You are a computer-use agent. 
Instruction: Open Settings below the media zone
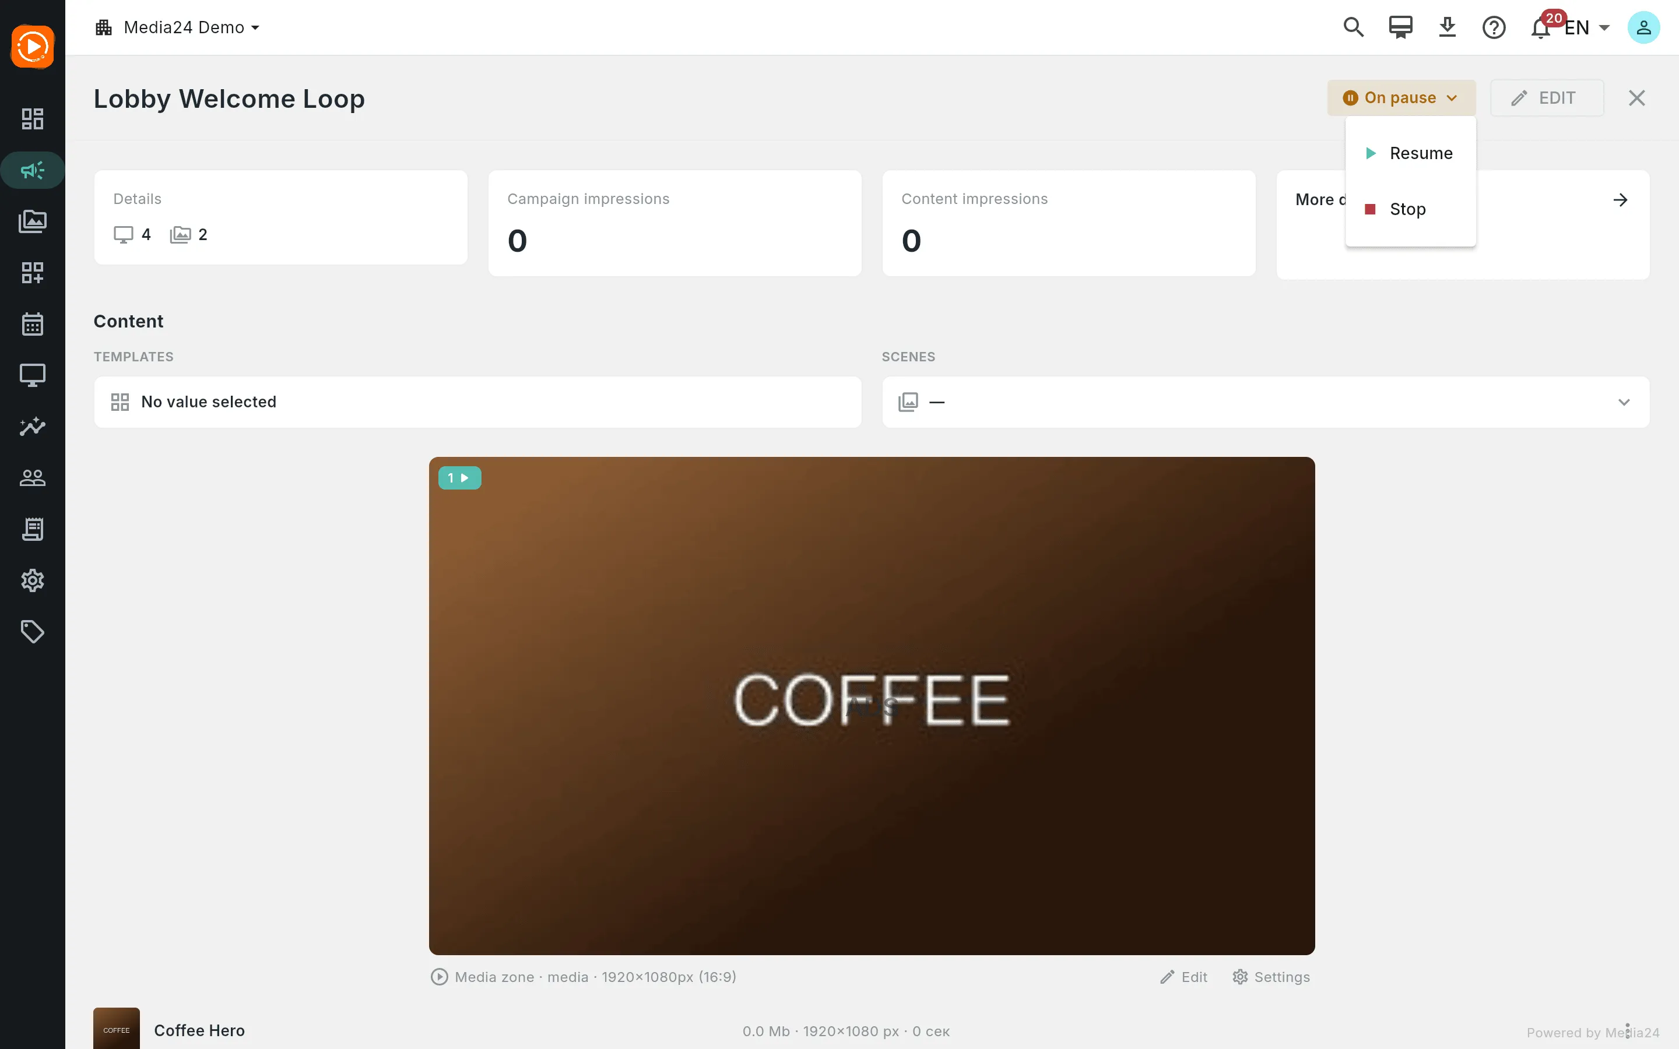click(x=1271, y=977)
